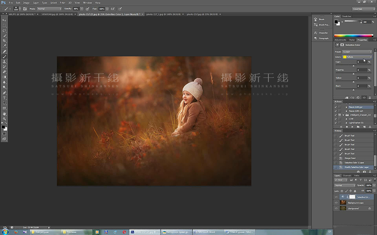Click the Cyan slider handle
Screen dimensions: 377x235
coord(354,66)
